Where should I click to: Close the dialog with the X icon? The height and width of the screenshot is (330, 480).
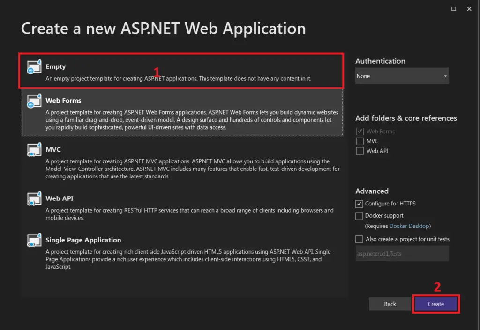469,9
